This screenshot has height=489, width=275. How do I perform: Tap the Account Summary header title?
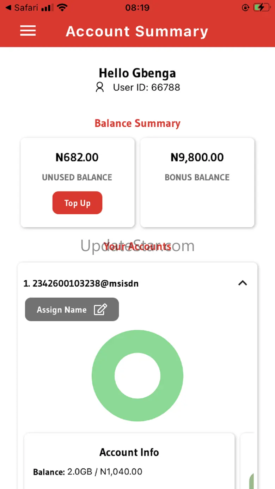(137, 31)
